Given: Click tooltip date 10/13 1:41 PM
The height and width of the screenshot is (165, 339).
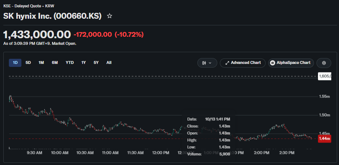Looking at the screenshot, I should tap(218, 119).
